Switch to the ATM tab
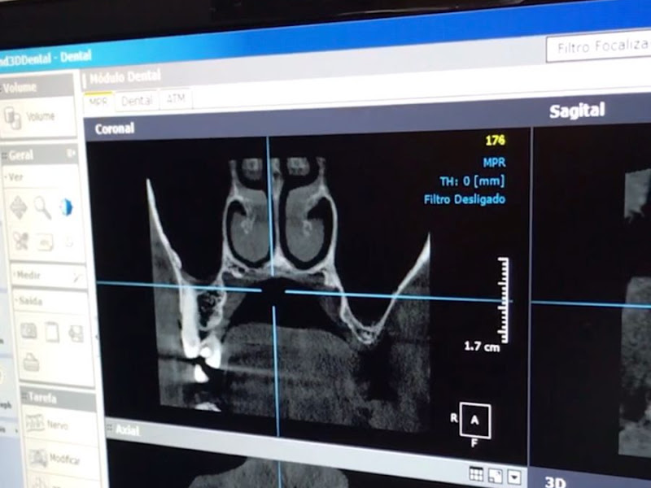The image size is (651, 488). [174, 99]
